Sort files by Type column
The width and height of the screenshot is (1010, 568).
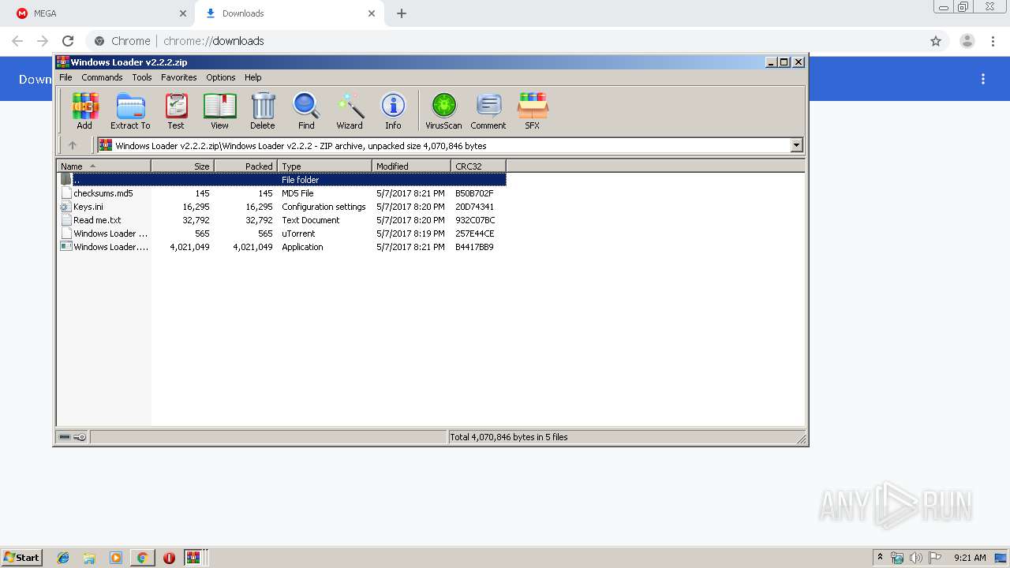coord(324,166)
